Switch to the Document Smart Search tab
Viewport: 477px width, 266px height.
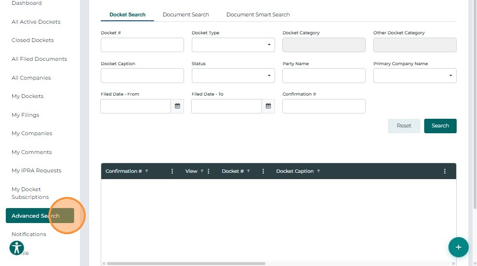pyautogui.click(x=258, y=14)
